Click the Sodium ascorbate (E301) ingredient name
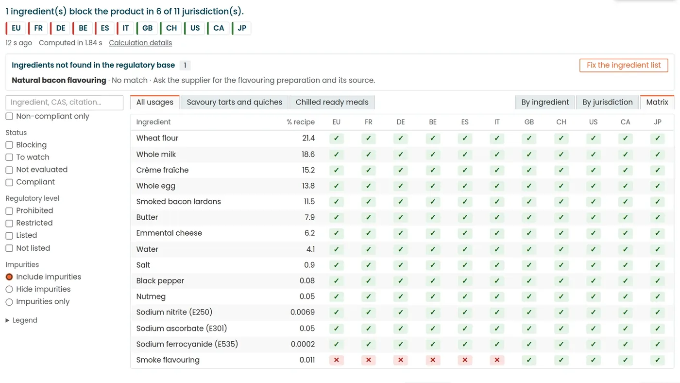The height and width of the screenshot is (383, 680). (x=182, y=329)
